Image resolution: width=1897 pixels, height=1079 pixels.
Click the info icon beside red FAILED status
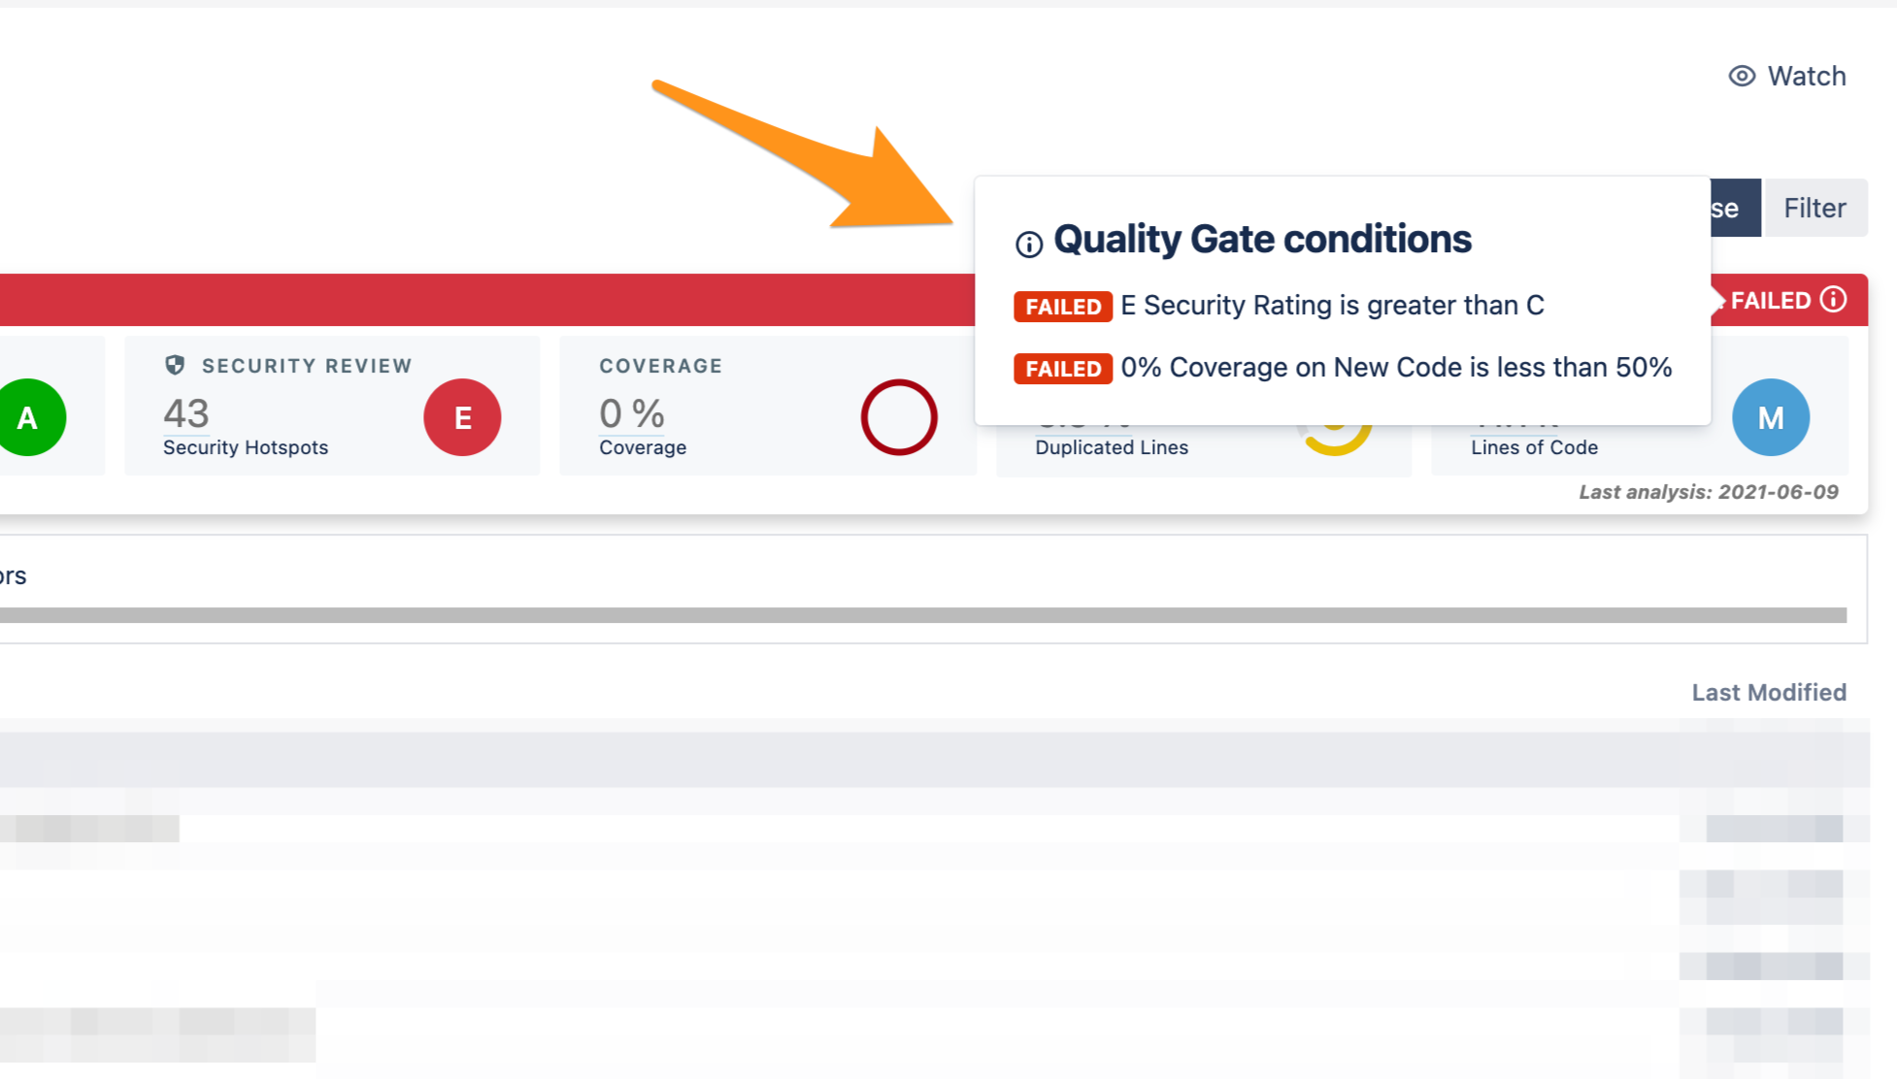[1833, 300]
